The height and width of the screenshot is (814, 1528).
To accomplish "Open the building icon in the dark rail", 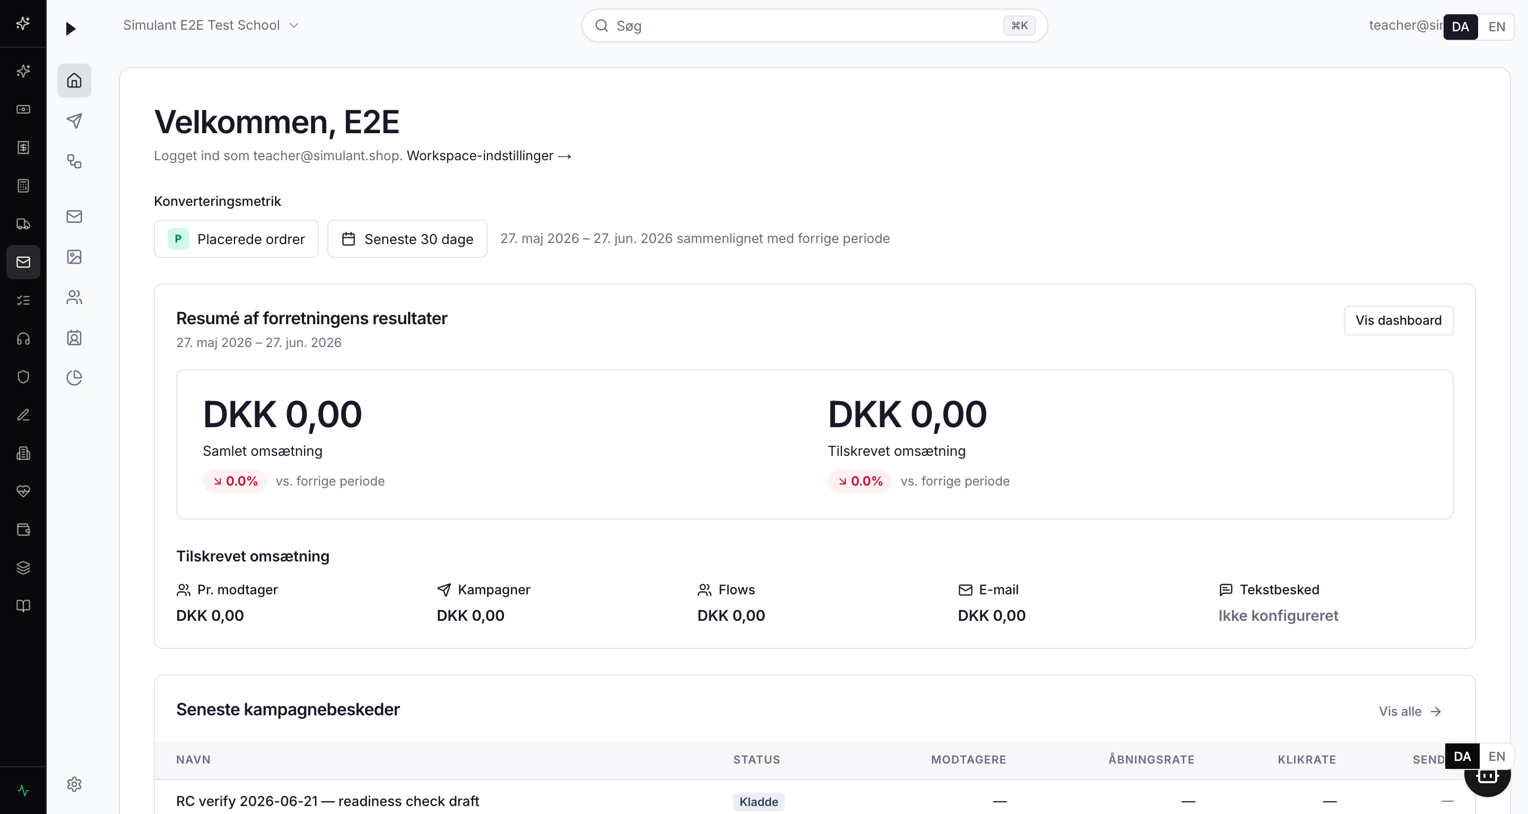I will [x=23, y=453].
